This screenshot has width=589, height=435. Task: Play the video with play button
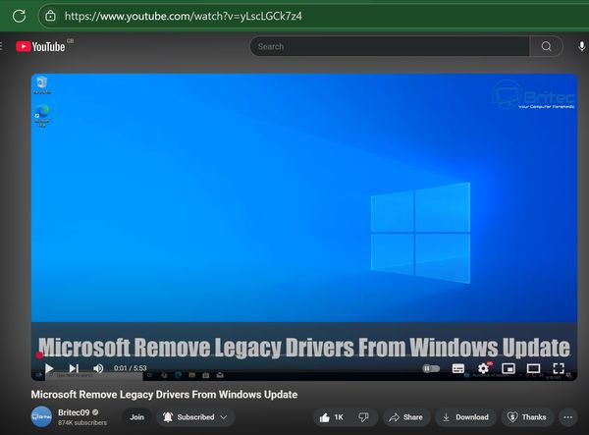point(49,368)
